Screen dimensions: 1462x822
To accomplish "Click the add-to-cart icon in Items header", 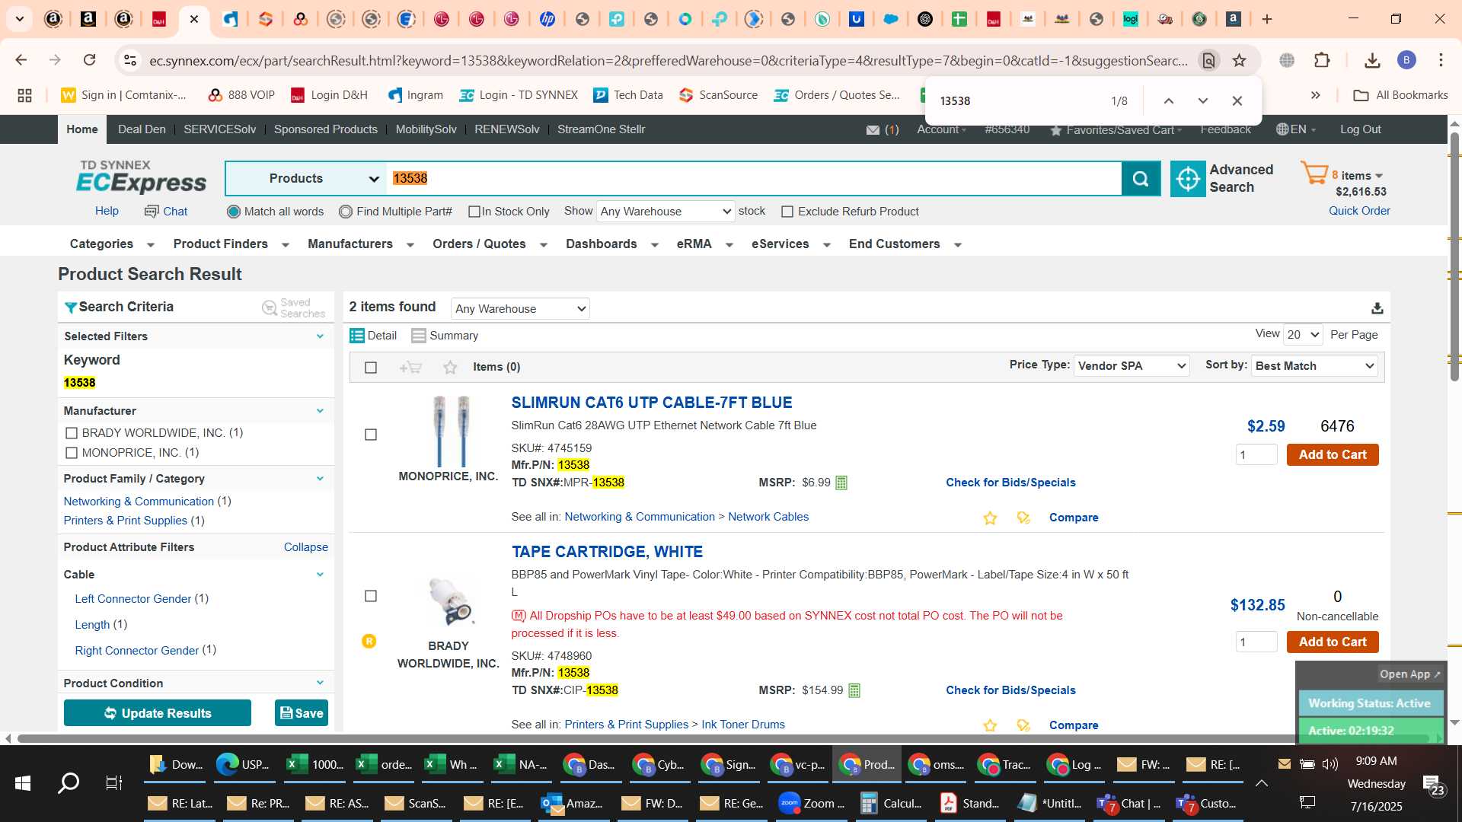I will 410,368.
